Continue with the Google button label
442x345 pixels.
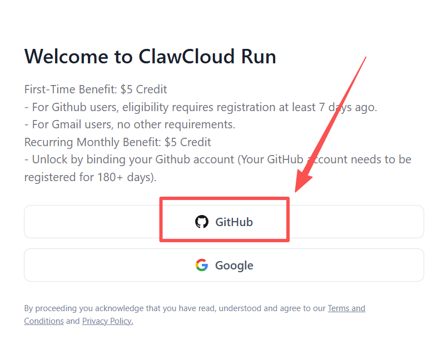[234, 266]
